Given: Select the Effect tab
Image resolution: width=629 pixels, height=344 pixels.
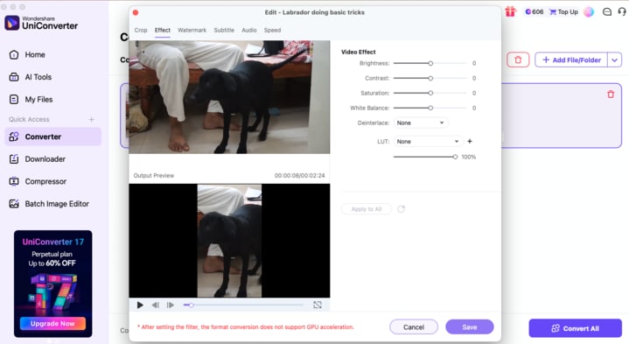Looking at the screenshot, I should [x=163, y=30].
